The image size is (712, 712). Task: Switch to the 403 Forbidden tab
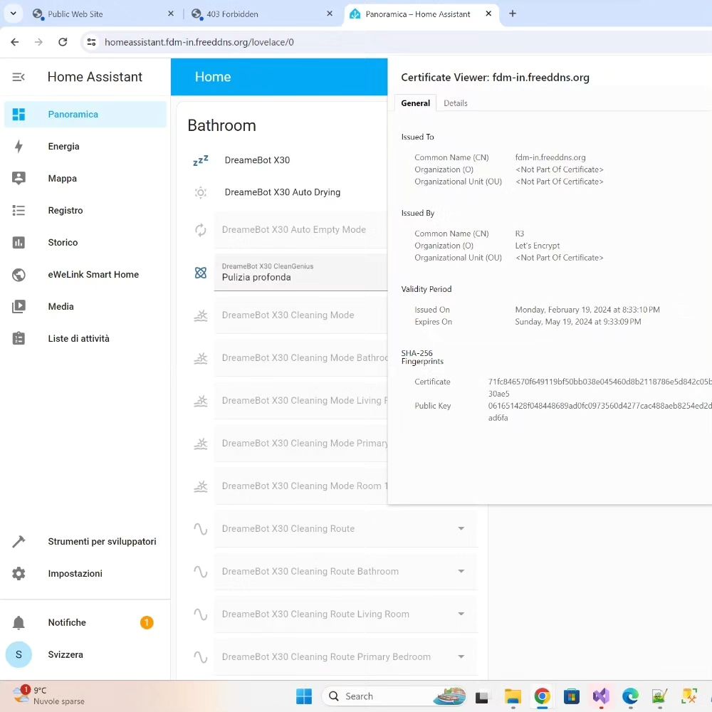(x=263, y=14)
